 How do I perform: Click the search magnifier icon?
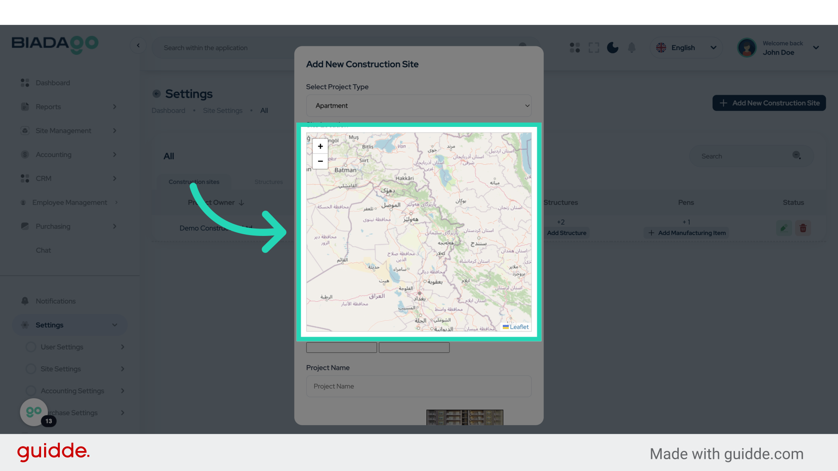[x=797, y=155]
